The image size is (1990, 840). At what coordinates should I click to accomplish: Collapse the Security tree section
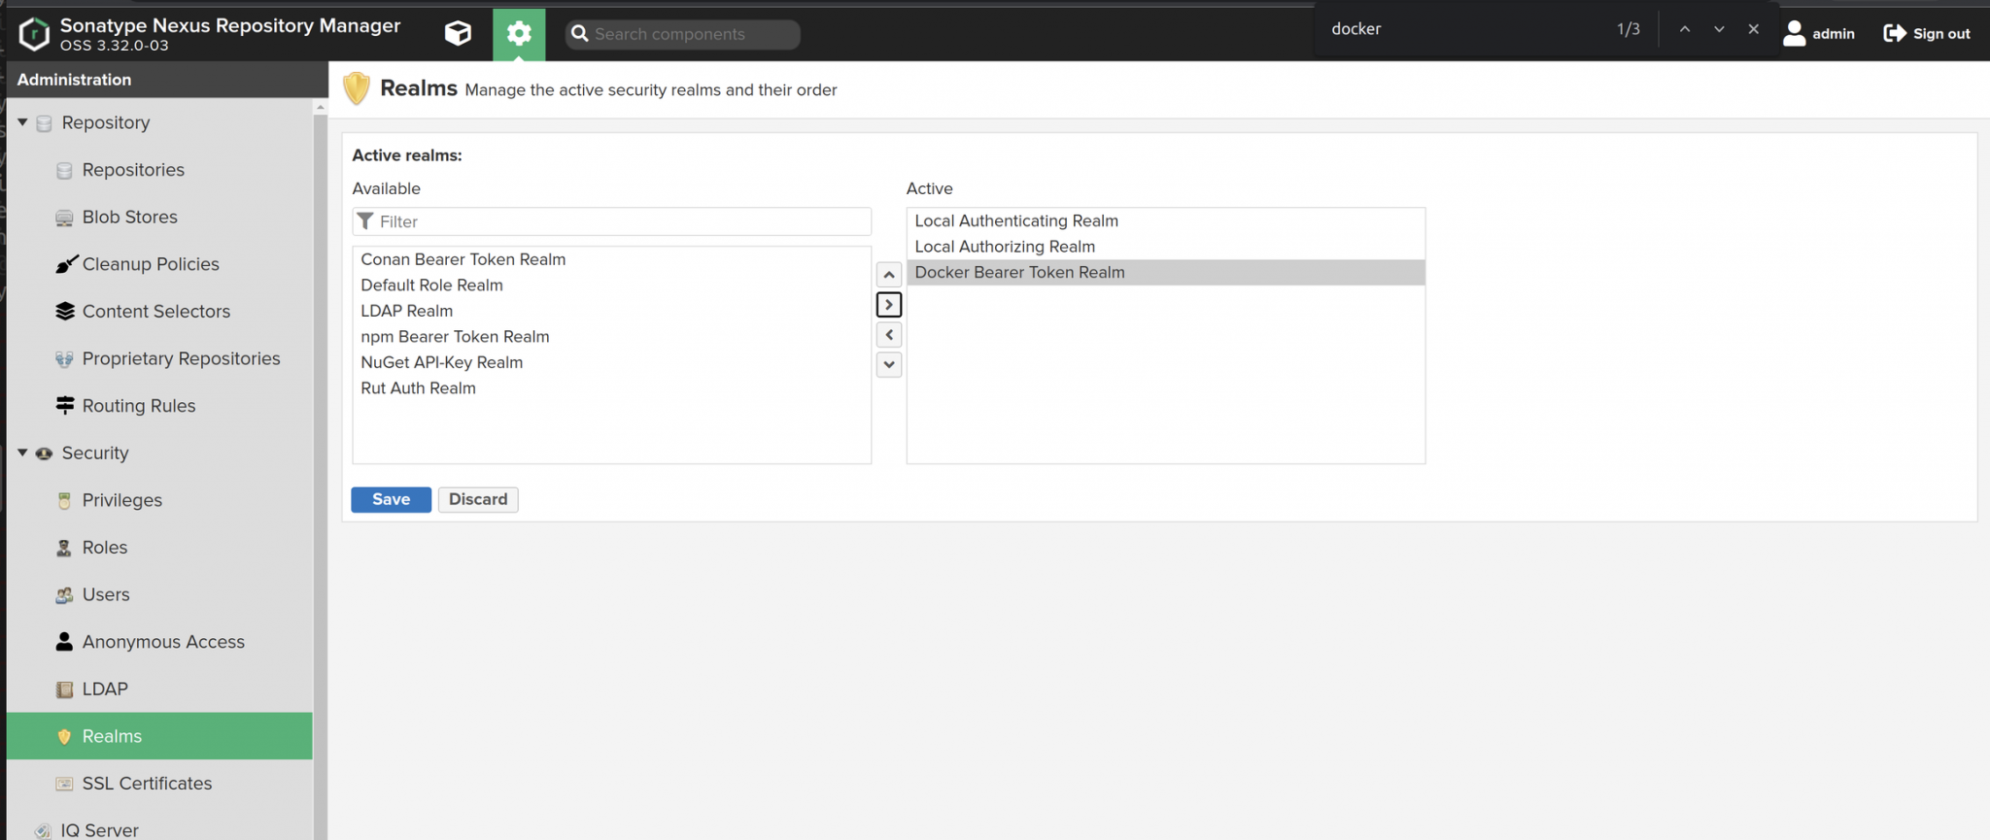[x=22, y=453]
